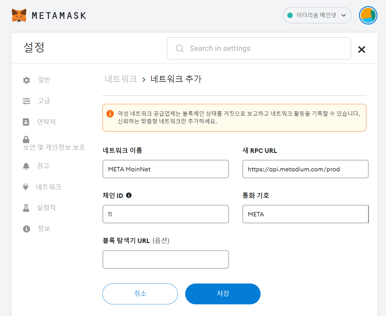Click the METAMASK wordmark text

(59, 16)
